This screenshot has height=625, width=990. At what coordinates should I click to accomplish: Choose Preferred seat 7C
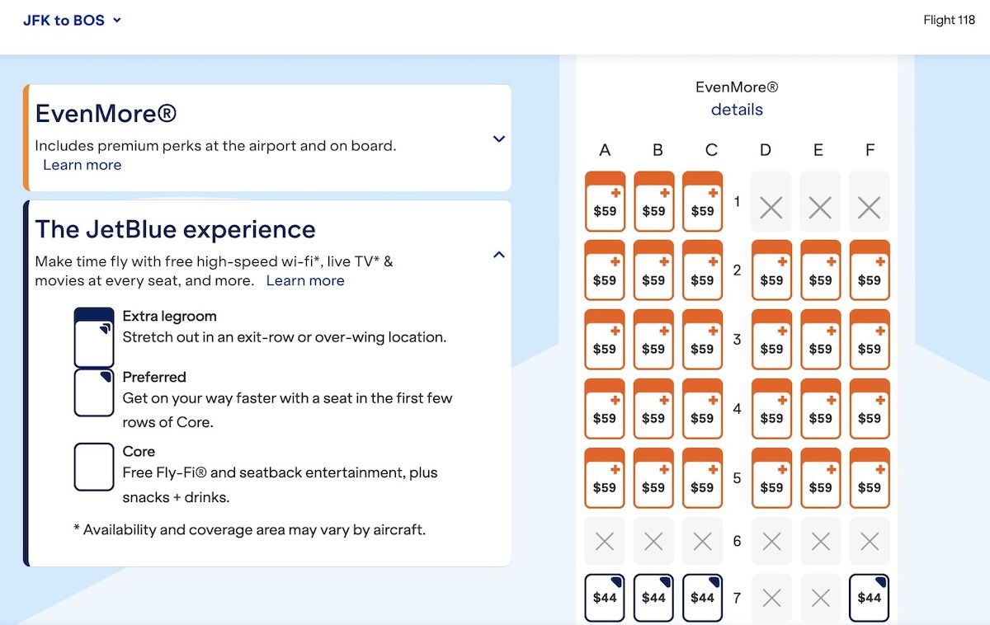[x=703, y=598]
